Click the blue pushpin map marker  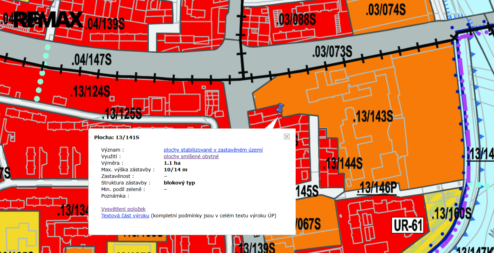click(280, 108)
